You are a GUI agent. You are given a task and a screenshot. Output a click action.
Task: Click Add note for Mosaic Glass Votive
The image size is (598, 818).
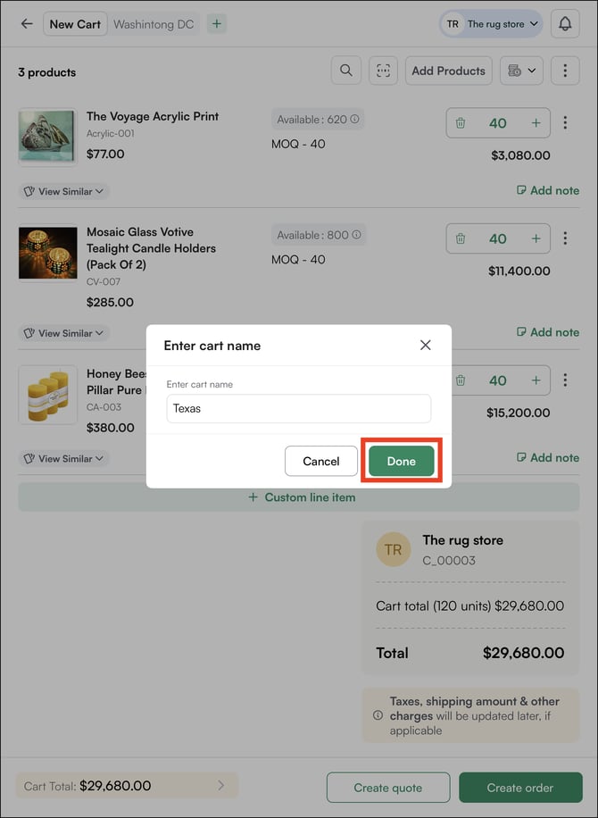[x=547, y=332]
